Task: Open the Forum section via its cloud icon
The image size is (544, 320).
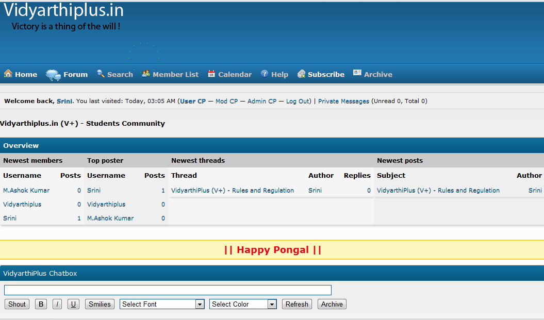Action: (53, 74)
